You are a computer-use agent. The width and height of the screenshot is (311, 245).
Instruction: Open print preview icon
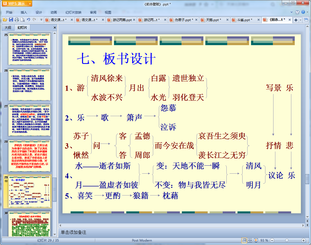point(23,20)
